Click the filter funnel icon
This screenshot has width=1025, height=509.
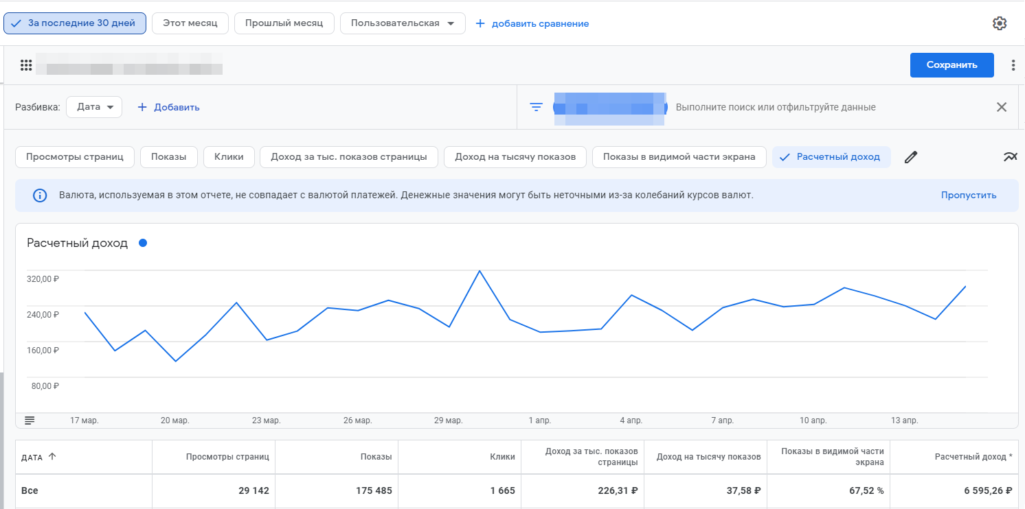(536, 107)
